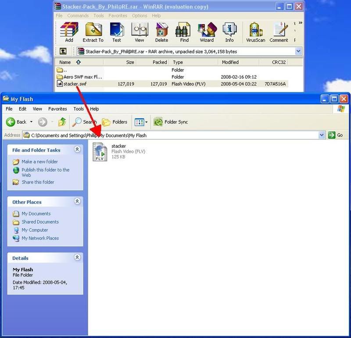Collapse the Details panel
351x338 pixels.
point(77,257)
